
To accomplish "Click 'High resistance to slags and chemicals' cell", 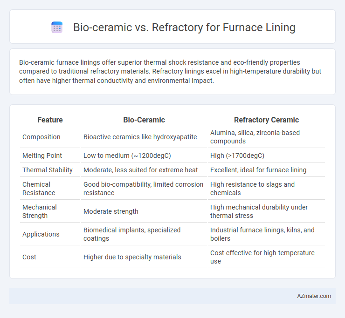I will point(266,189).
